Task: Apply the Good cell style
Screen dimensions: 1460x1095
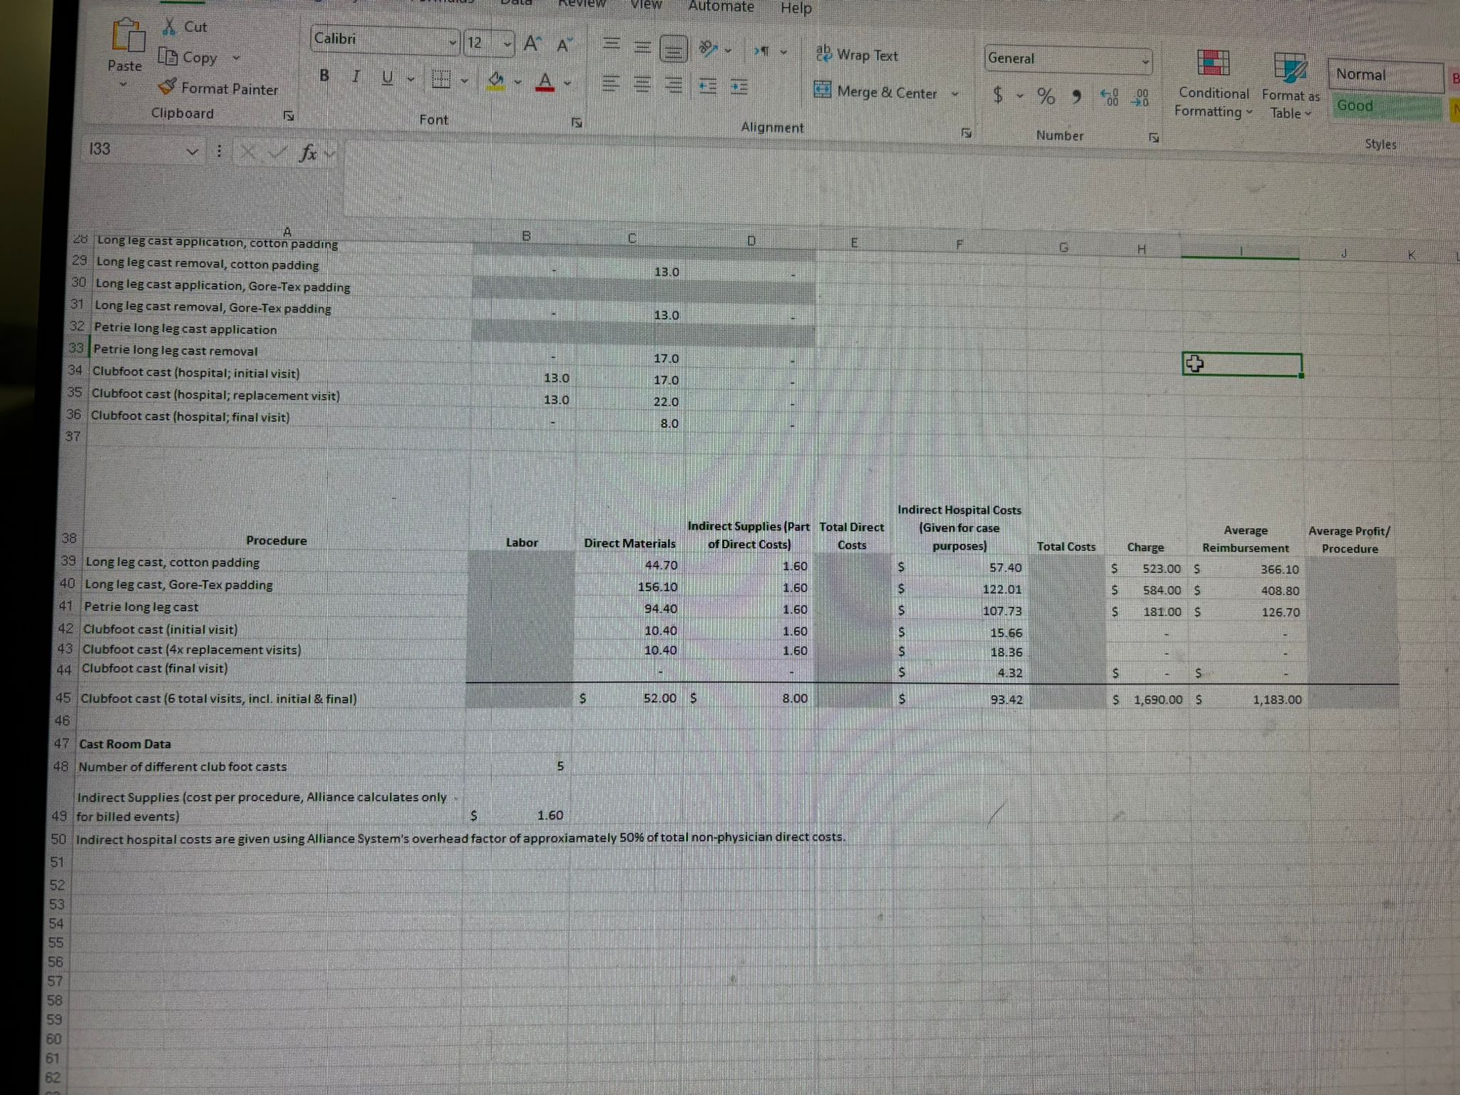Action: point(1384,106)
